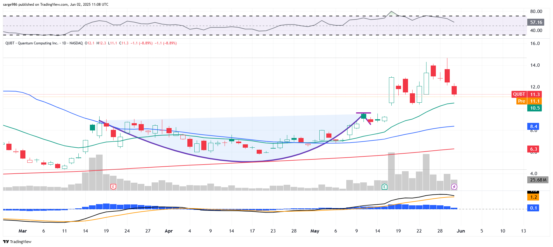The height and width of the screenshot is (247, 553).
Task: Click the May label on the time axis
Action: [315, 231]
